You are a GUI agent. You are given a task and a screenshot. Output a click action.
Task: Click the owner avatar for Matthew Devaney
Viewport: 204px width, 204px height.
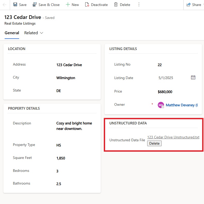[161, 105]
